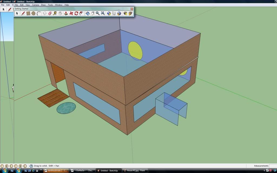Activate the Offset tool
The image size is (277, 173).
(x=81, y=13)
